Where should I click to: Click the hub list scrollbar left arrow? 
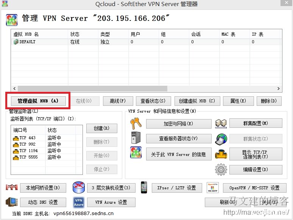(14, 88)
